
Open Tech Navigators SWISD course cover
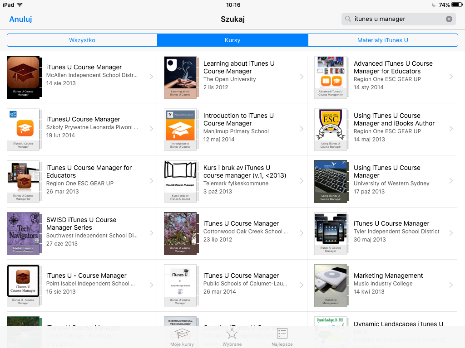point(23,233)
